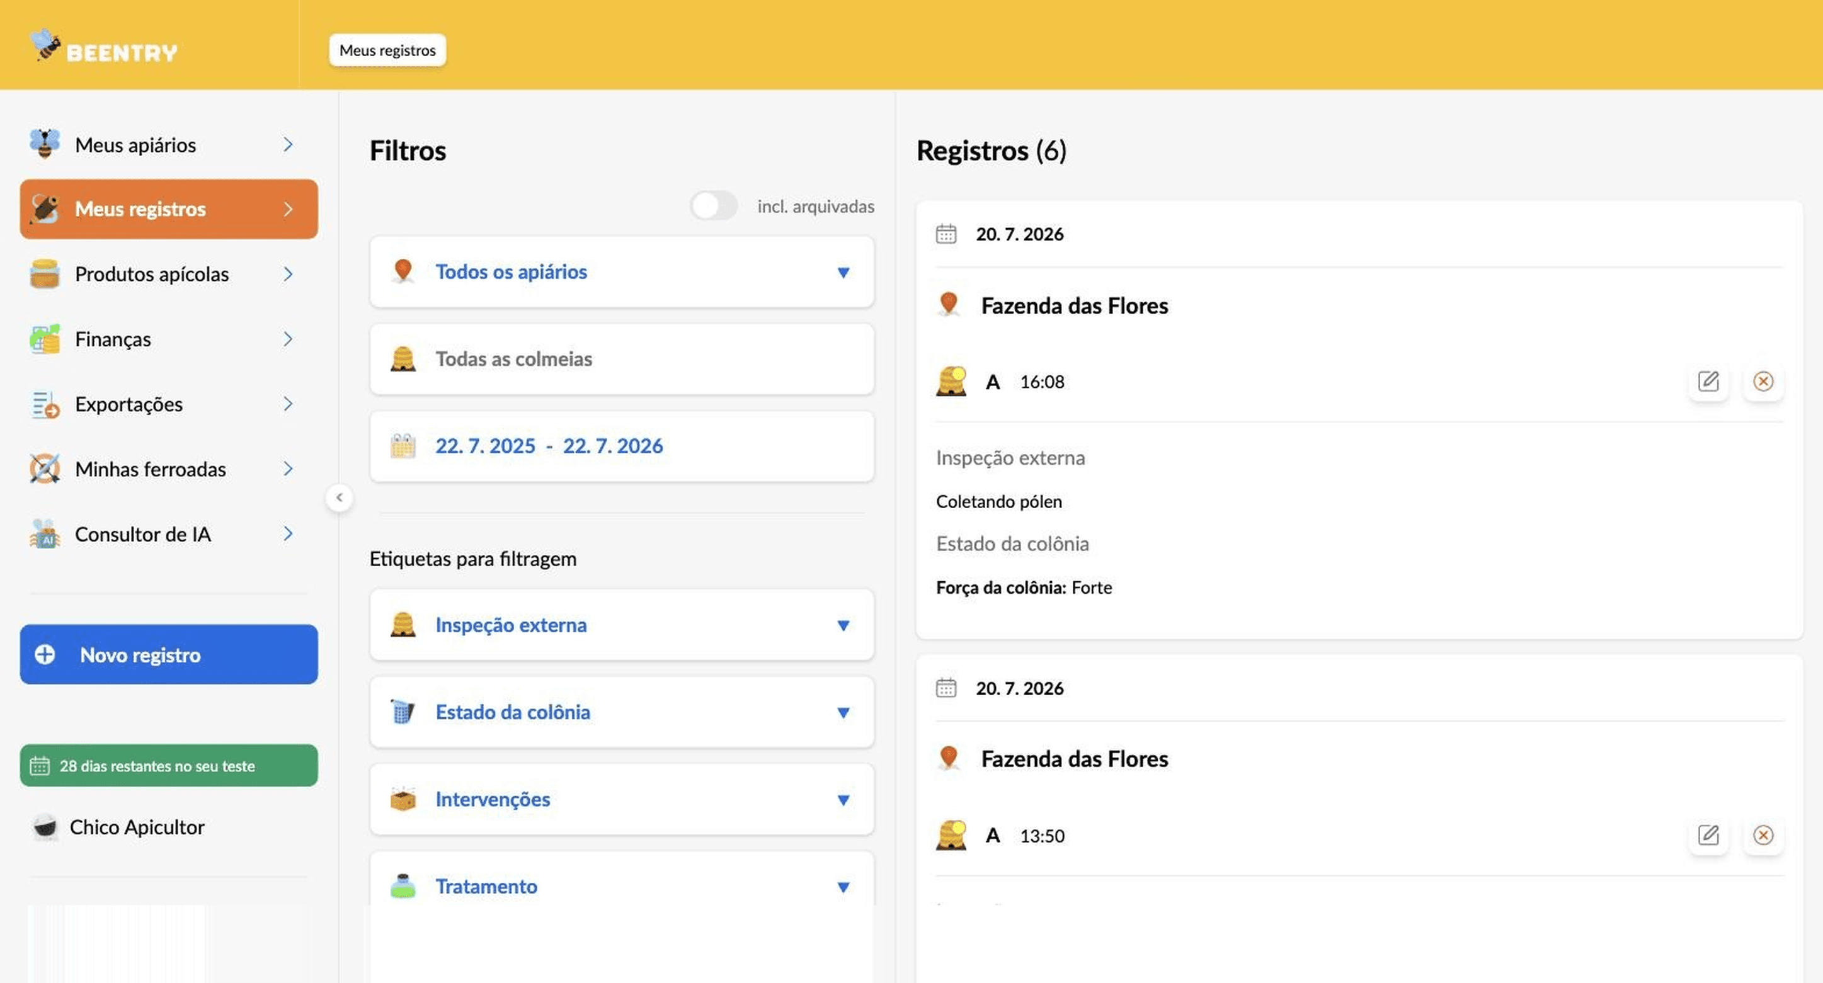Click the end date 22. 7. 2026
This screenshot has width=1823, height=983.
coord(613,446)
